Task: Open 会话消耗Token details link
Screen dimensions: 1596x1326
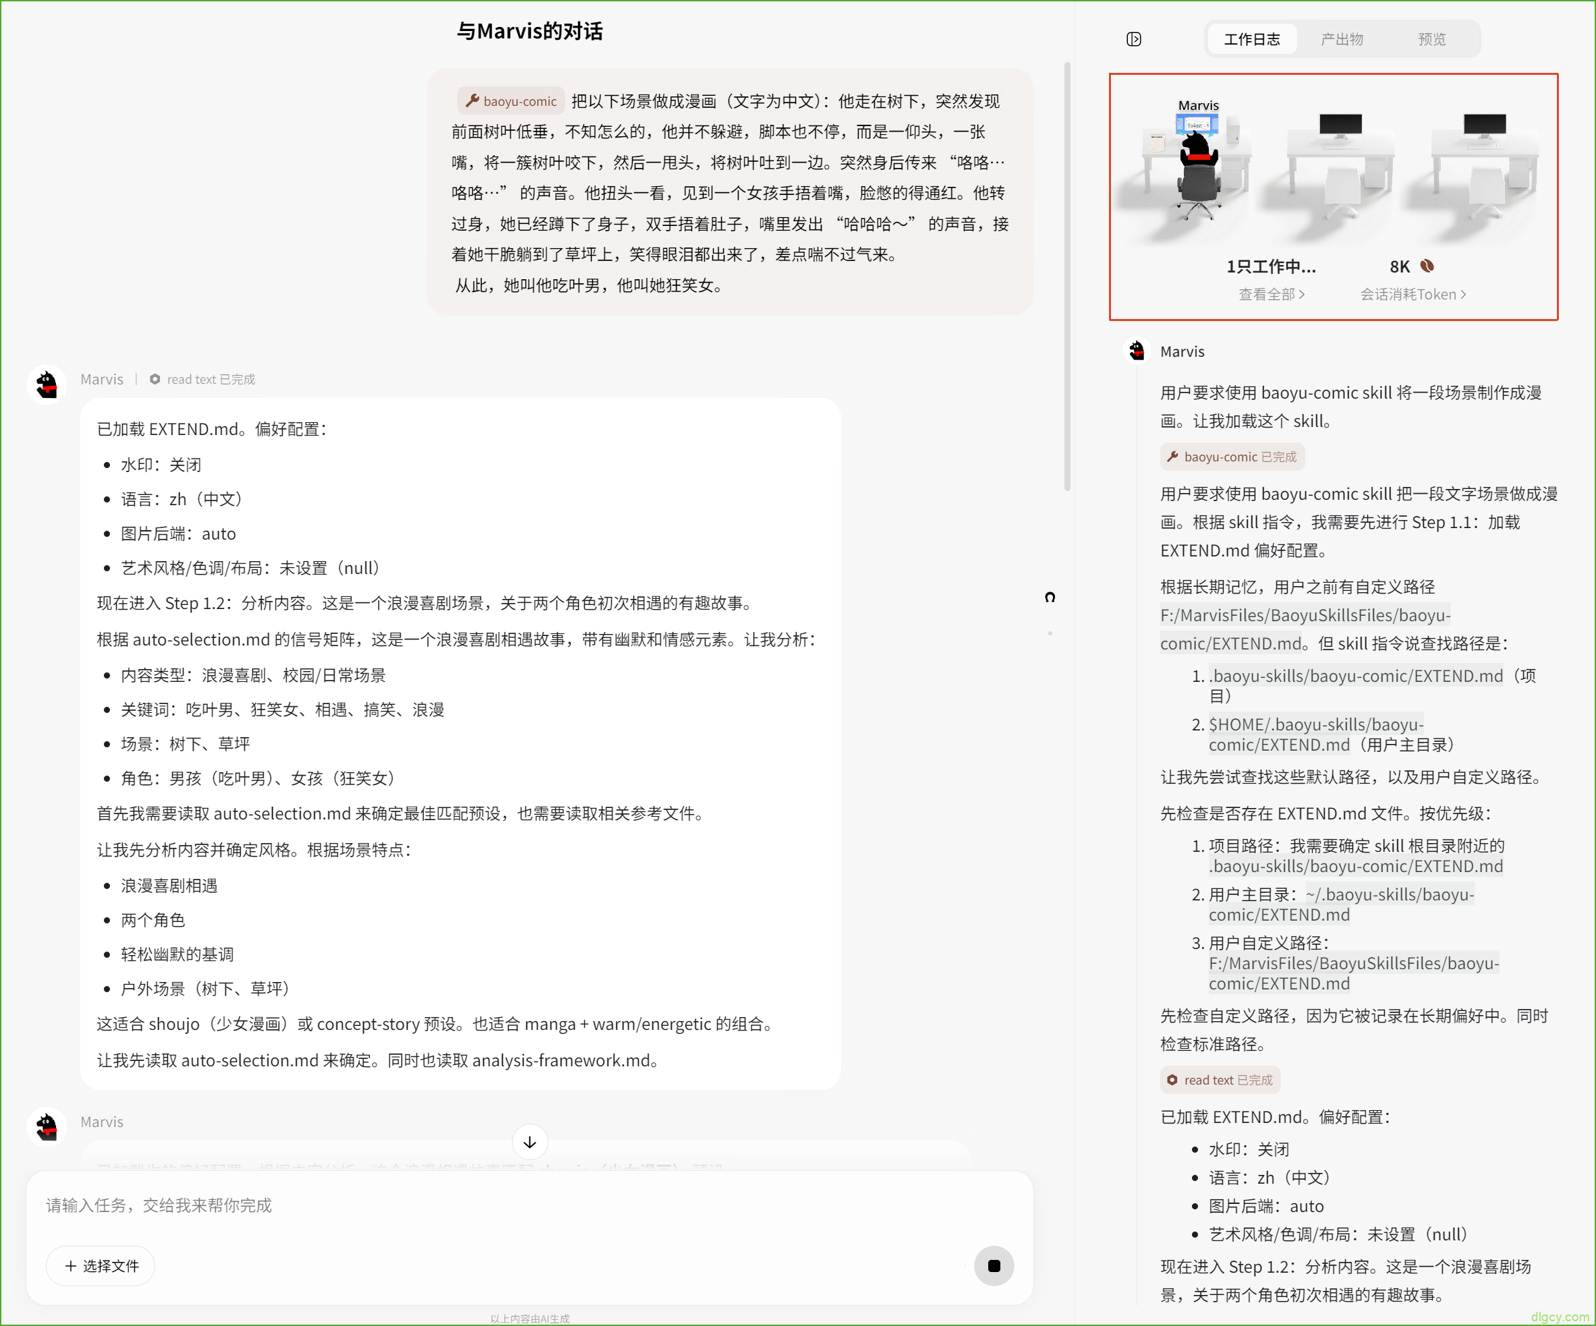Action: tap(1413, 294)
